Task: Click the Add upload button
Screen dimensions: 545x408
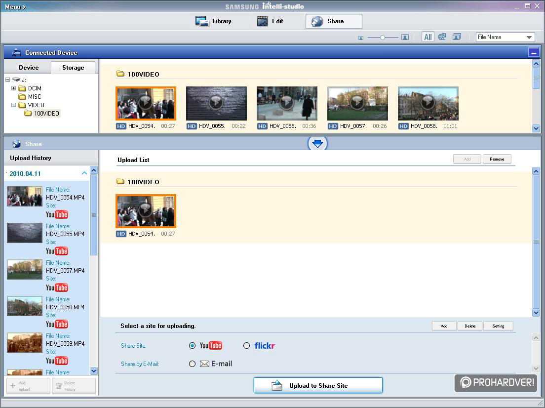Action: 29,386
